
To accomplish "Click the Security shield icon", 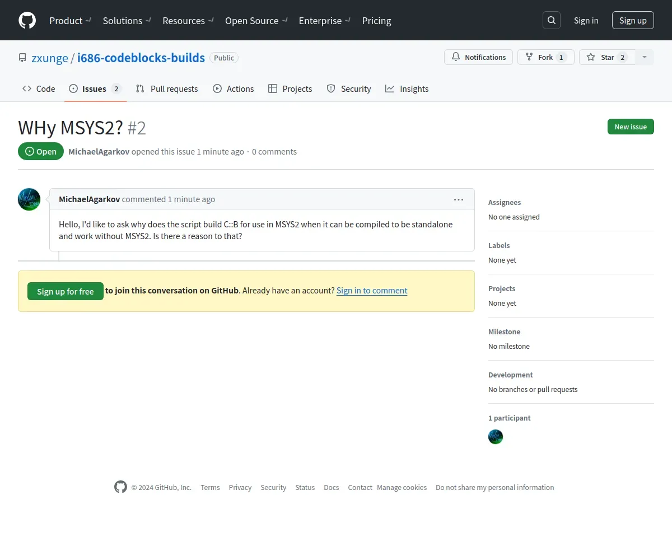I will pyautogui.click(x=331, y=88).
